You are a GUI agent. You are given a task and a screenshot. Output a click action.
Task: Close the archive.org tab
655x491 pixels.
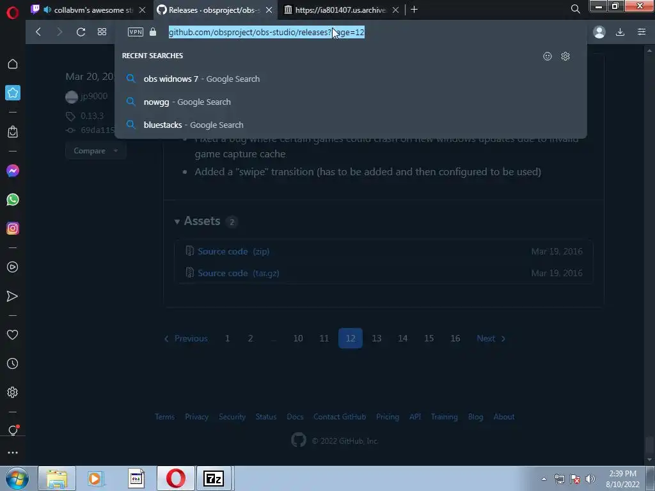tap(395, 10)
